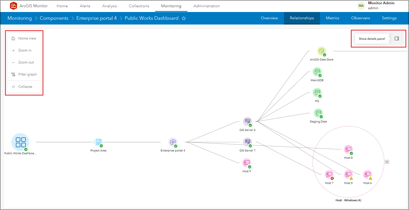This screenshot has height=210, width=409.
Task: Select the Staging Data node icon
Action: 318,113
